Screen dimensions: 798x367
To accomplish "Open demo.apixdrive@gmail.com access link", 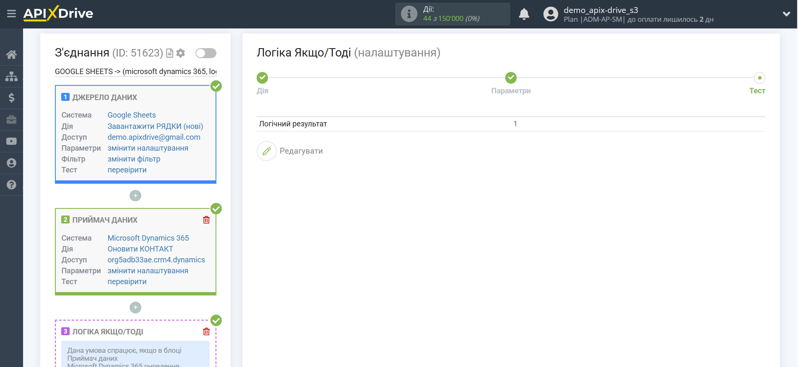I will tap(154, 137).
